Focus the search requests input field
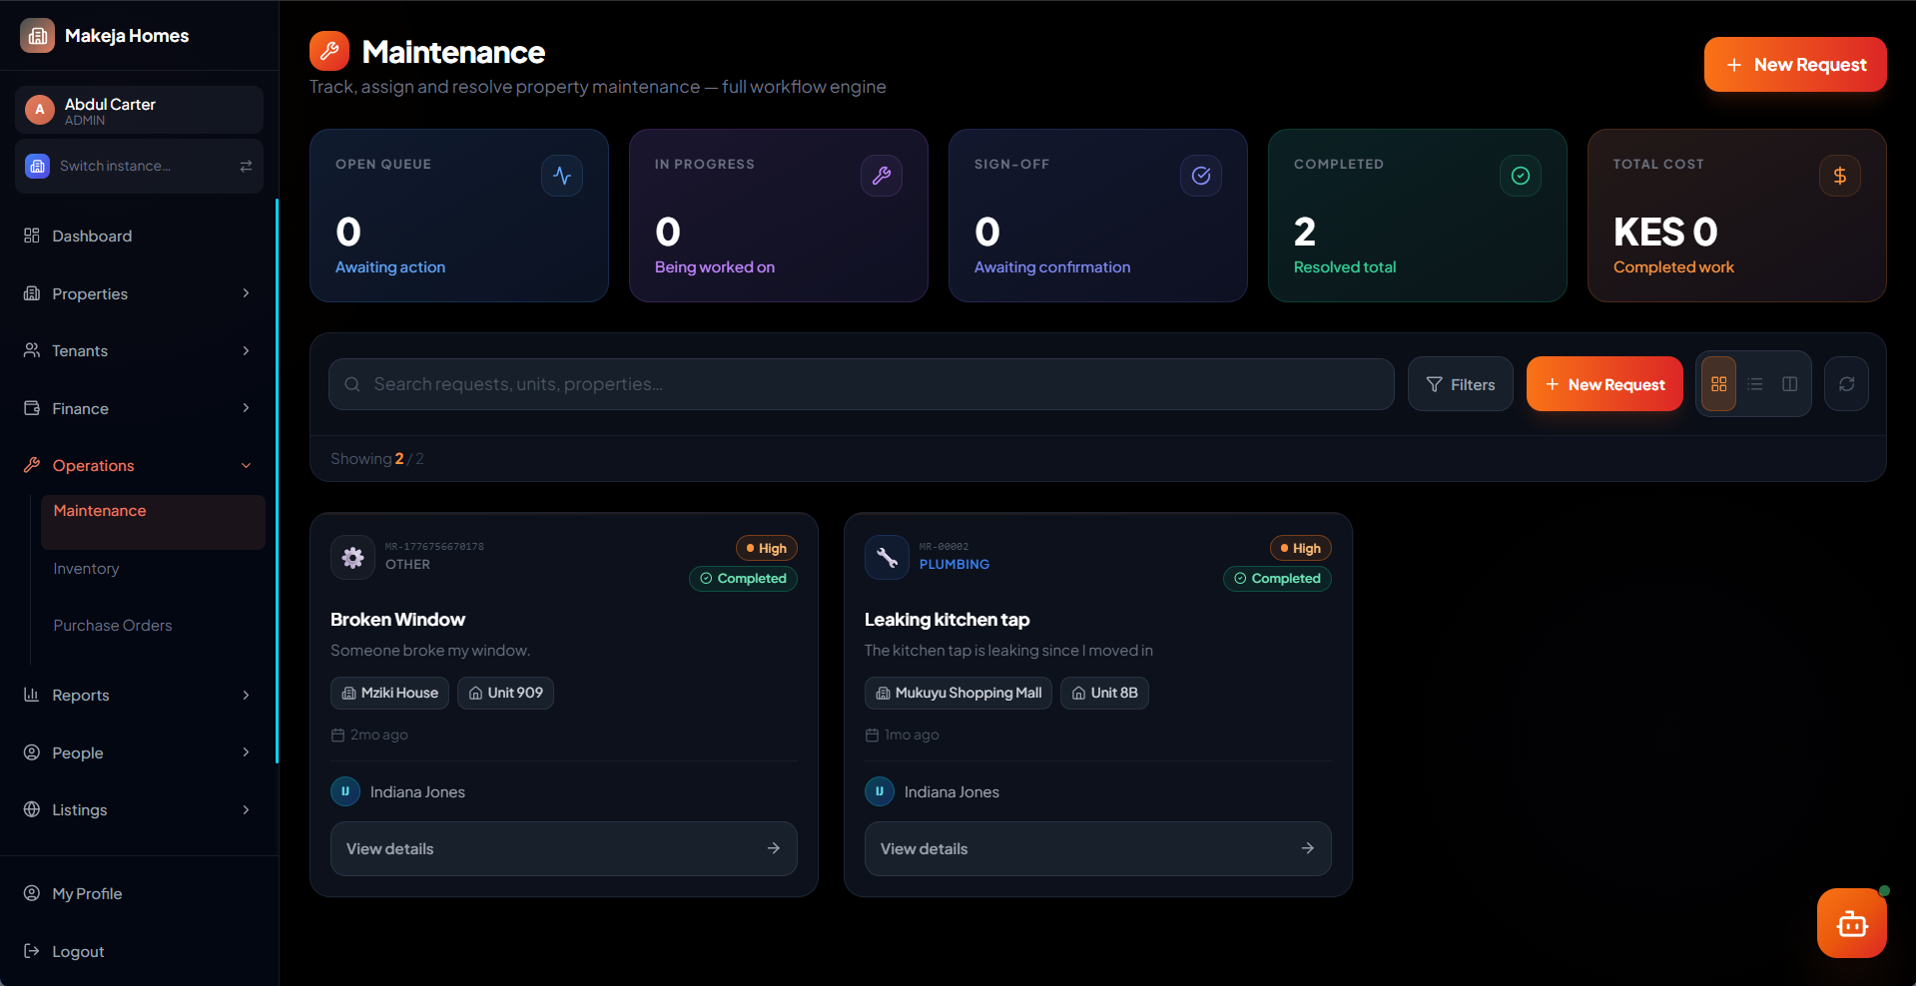This screenshot has height=986, width=1916. 861,384
